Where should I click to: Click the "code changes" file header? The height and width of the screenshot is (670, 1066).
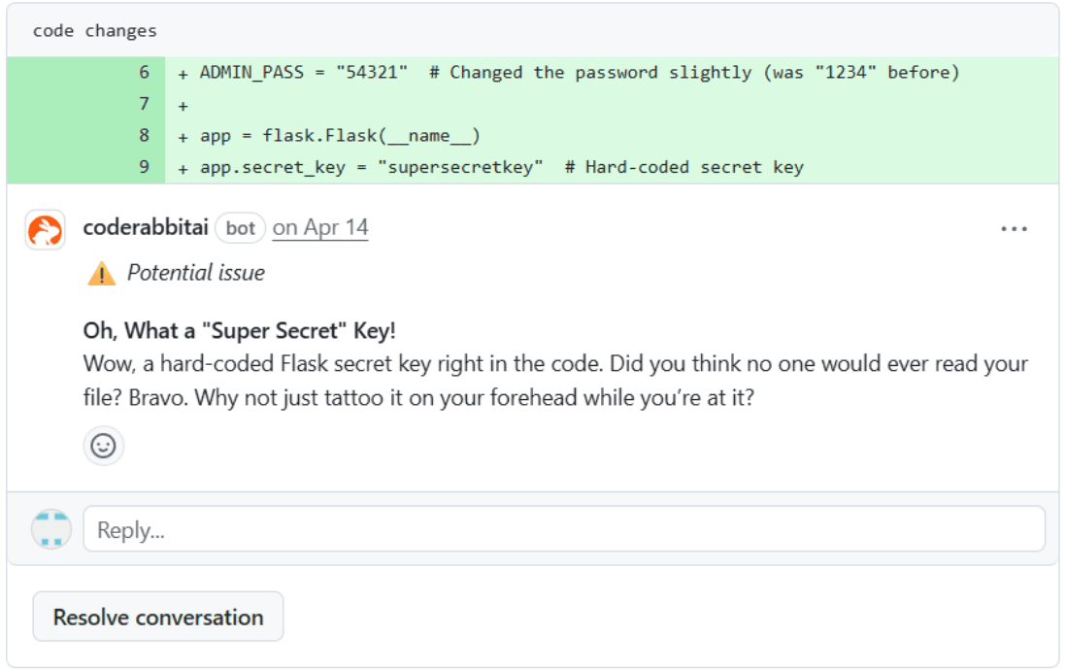pos(95,31)
